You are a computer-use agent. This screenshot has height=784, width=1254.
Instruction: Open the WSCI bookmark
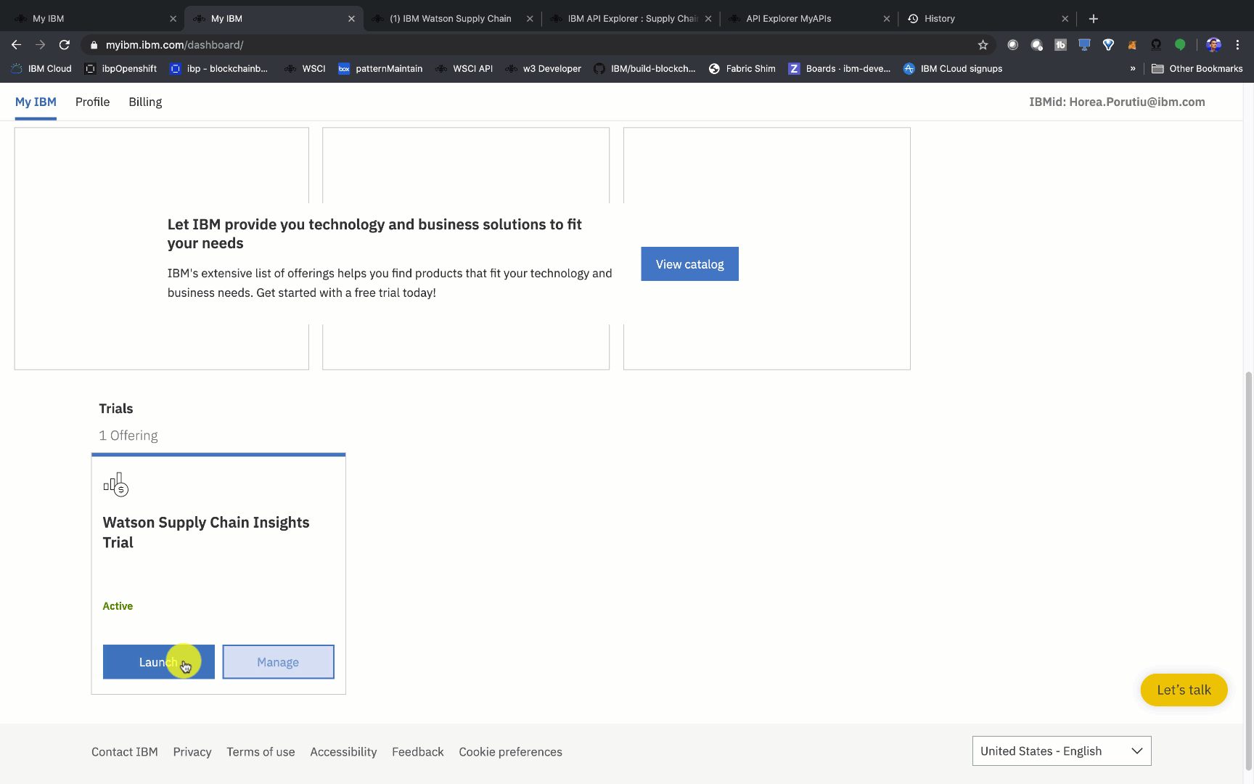coord(306,69)
